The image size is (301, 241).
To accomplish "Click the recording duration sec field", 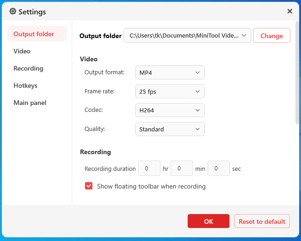I will tap(219, 168).
